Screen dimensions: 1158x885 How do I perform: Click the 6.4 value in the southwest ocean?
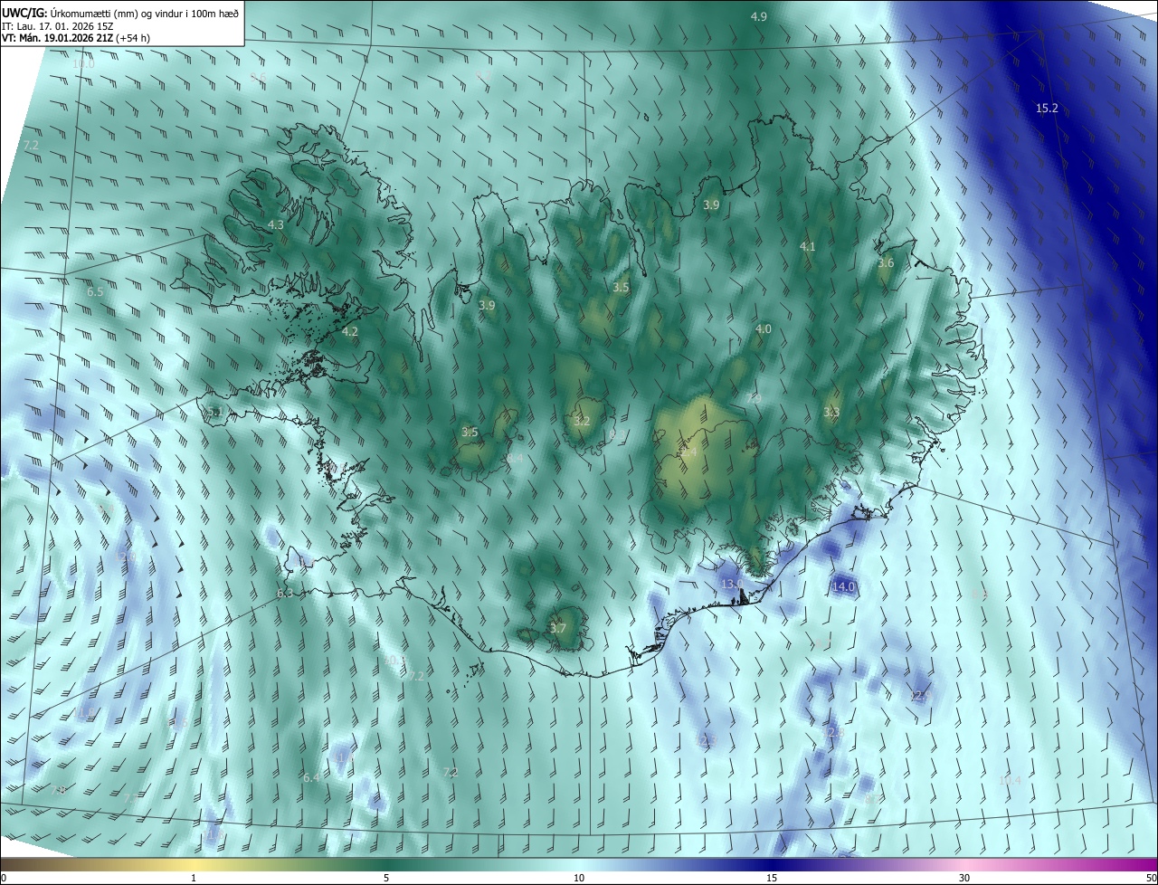pos(311,777)
